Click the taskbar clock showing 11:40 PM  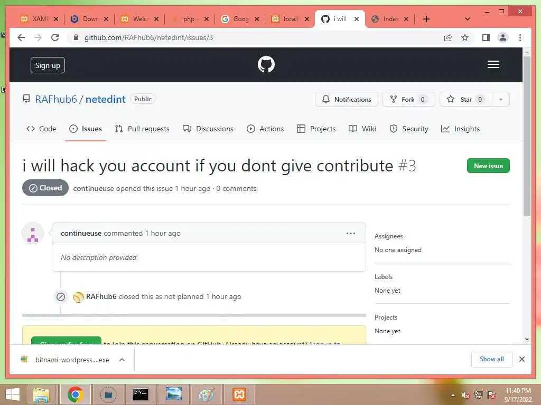pyautogui.click(x=518, y=395)
